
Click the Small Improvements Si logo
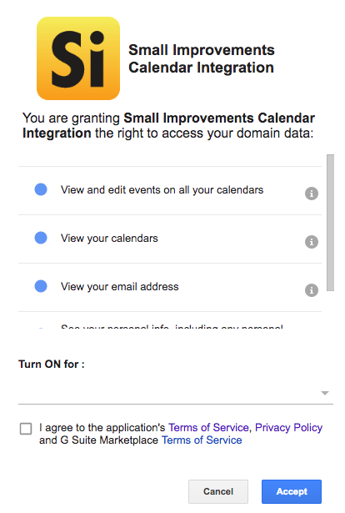coord(78,58)
